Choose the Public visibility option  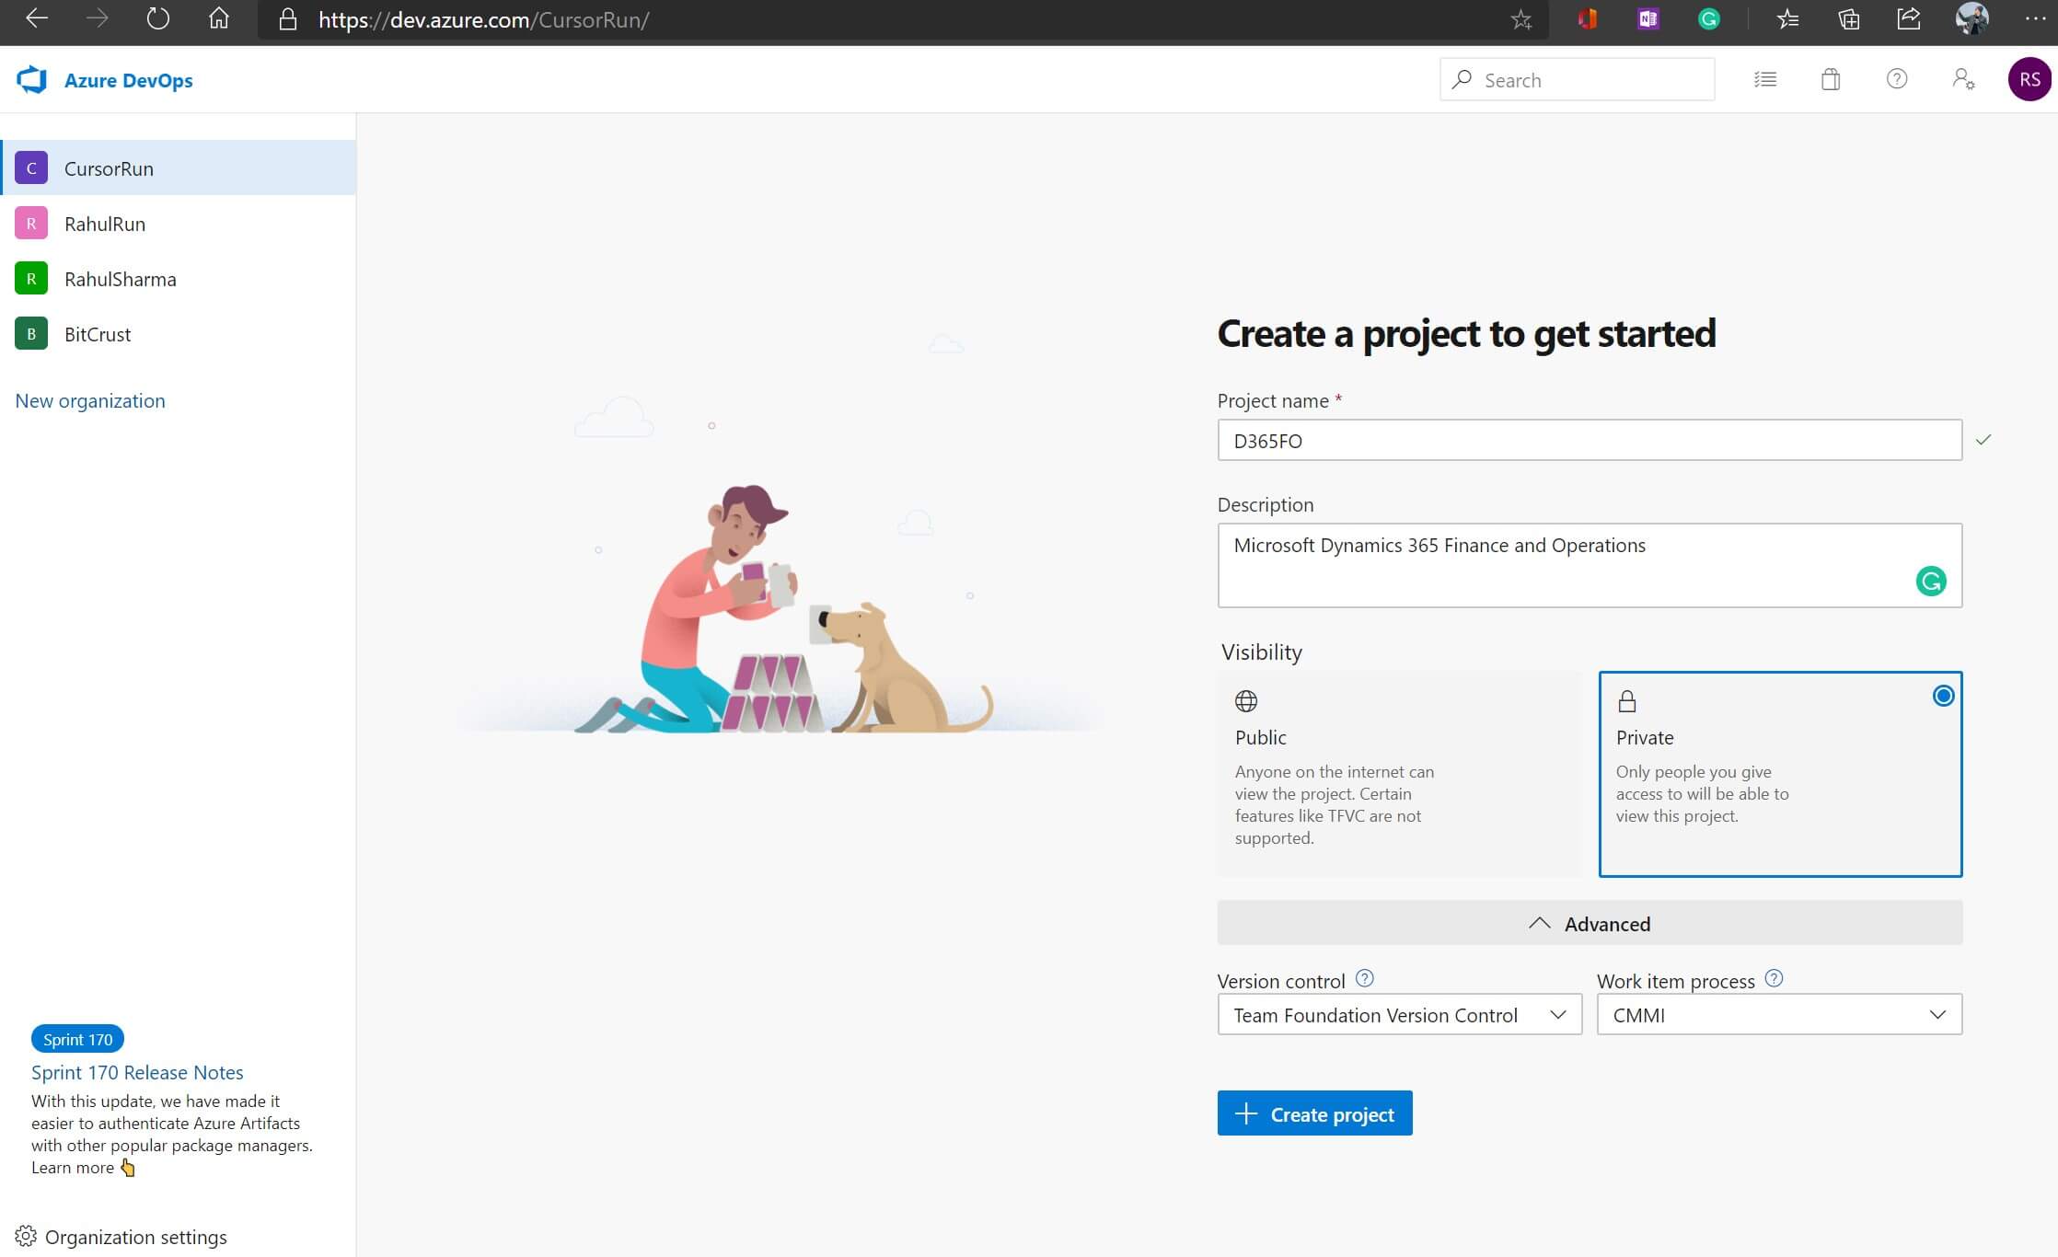pos(1399,773)
